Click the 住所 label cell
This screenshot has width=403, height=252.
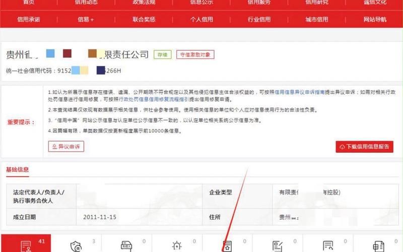[x=237, y=217]
